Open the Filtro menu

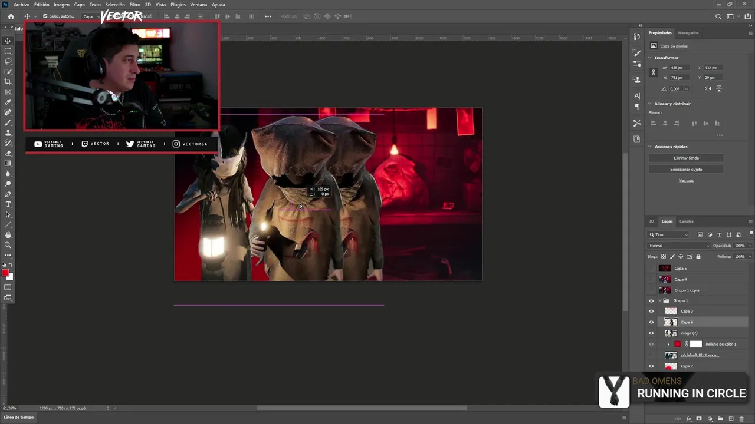tap(135, 5)
